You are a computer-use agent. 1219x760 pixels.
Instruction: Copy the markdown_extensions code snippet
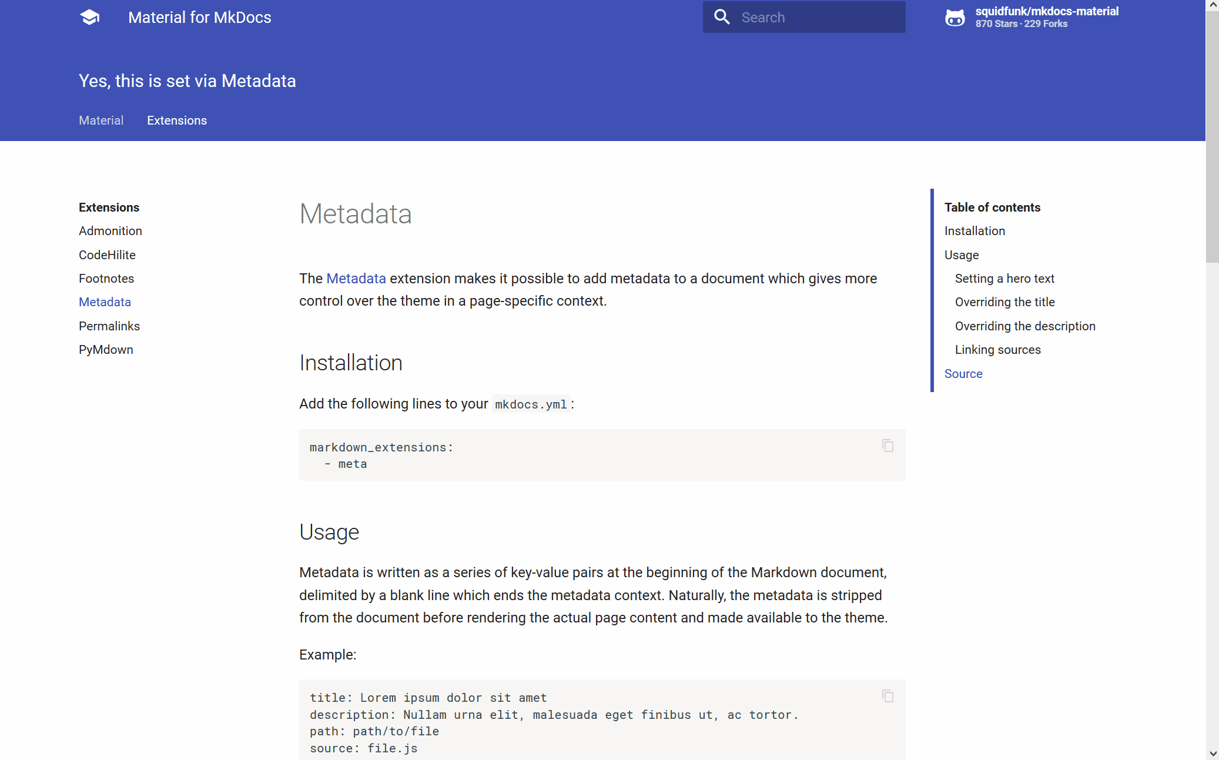tap(887, 446)
